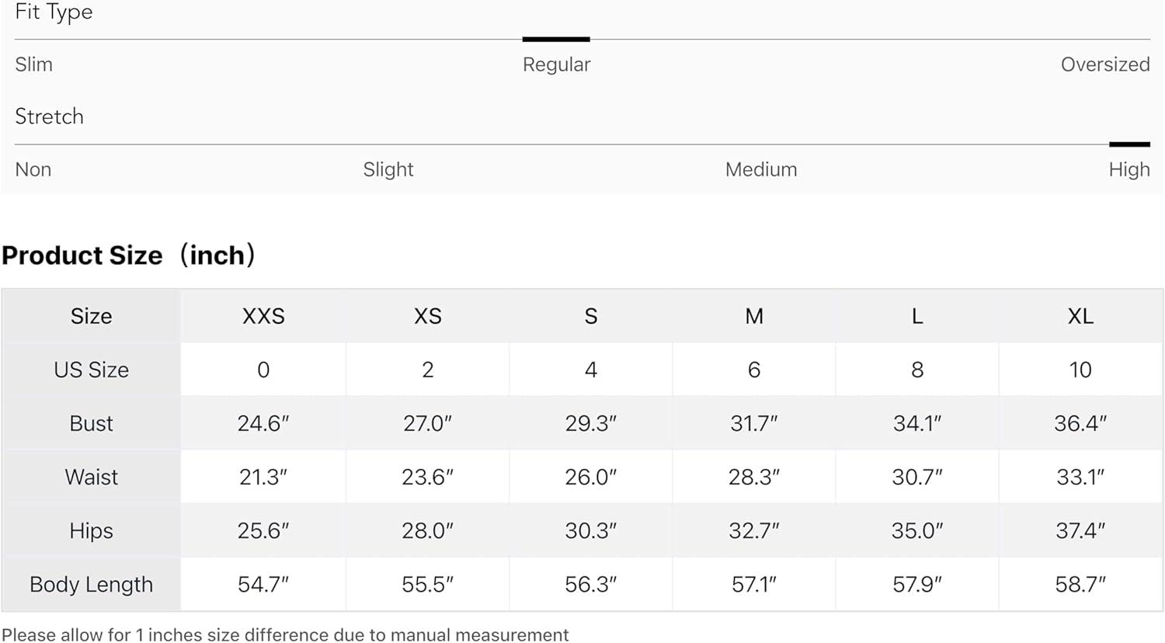Click US Size 4 cell
Image resolution: width=1165 pixels, height=643 pixels.
(x=591, y=370)
